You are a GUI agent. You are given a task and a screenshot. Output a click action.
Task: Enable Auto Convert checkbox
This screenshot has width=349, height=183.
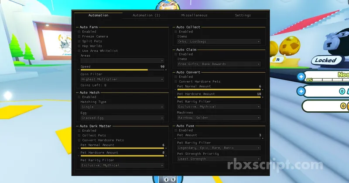(176, 77)
